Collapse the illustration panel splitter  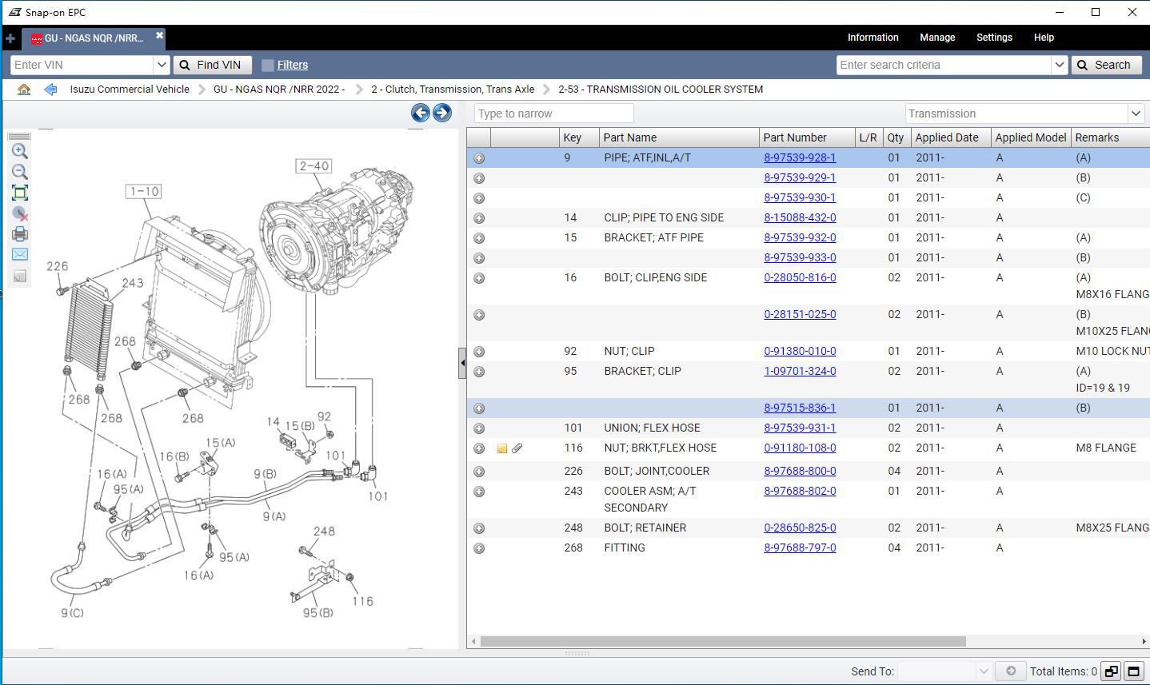(462, 363)
